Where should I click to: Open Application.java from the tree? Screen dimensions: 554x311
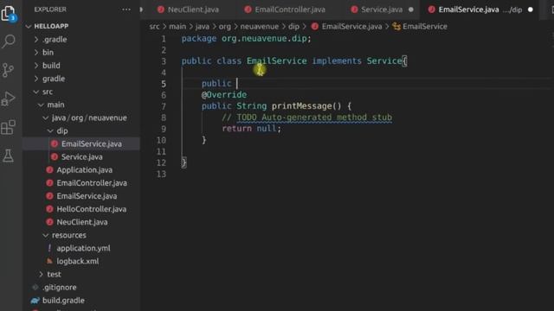point(85,170)
